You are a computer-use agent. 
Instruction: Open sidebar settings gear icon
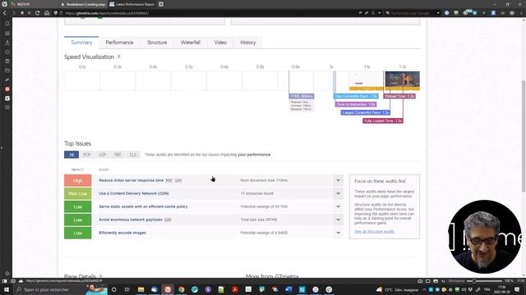point(7,273)
